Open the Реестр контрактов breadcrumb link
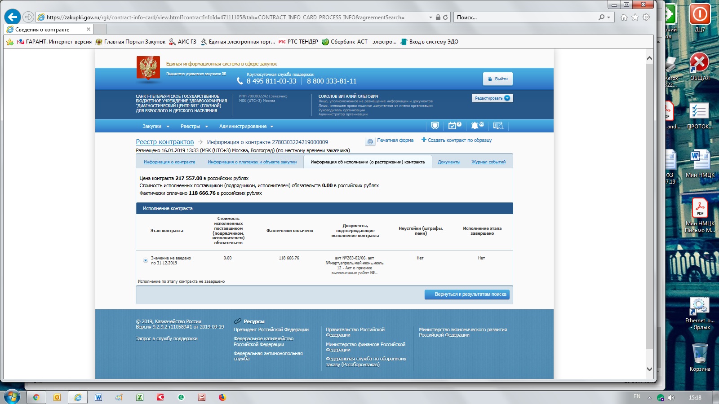Image resolution: width=719 pixels, height=404 pixels. coord(165,142)
